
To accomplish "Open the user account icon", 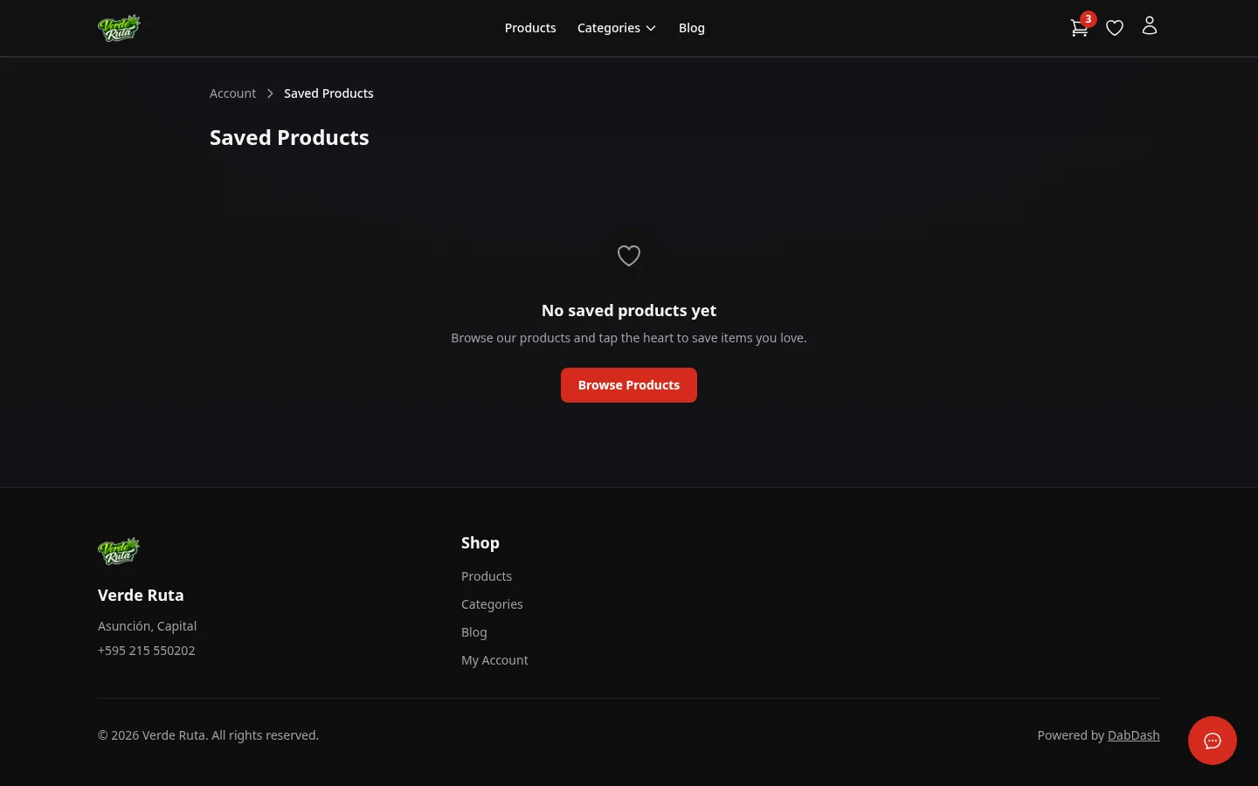I will [x=1150, y=25].
